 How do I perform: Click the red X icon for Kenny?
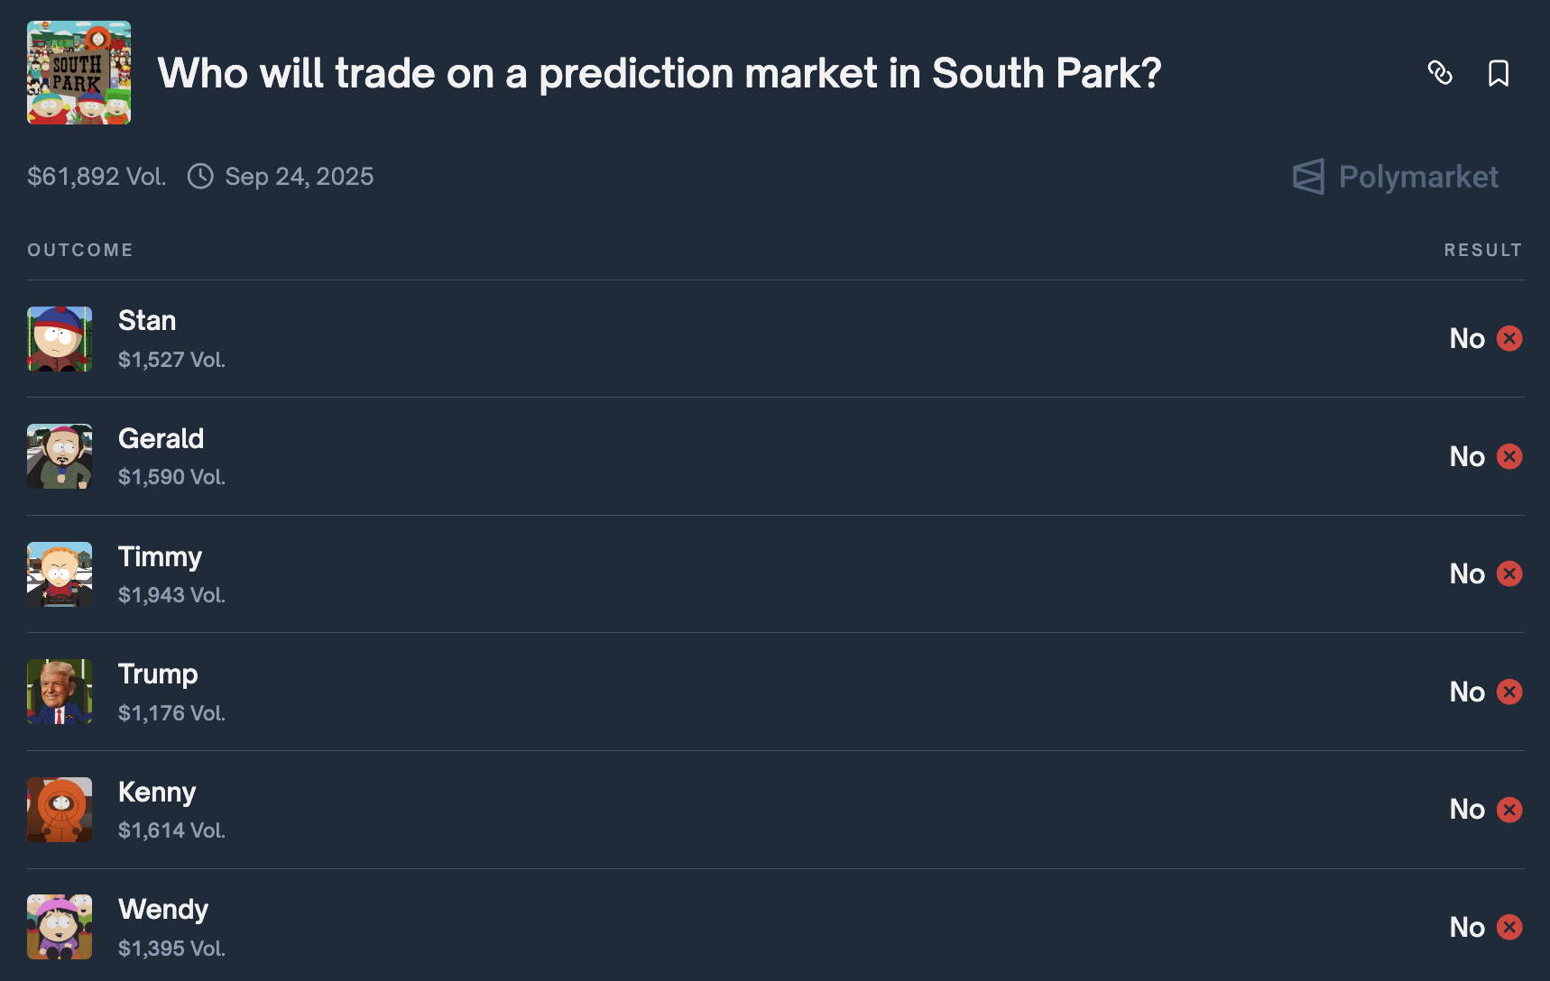pos(1509,810)
